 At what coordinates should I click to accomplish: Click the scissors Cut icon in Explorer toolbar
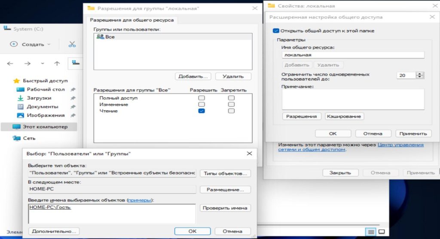point(72,44)
